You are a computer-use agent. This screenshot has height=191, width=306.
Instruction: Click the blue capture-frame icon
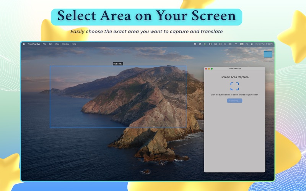234,86
